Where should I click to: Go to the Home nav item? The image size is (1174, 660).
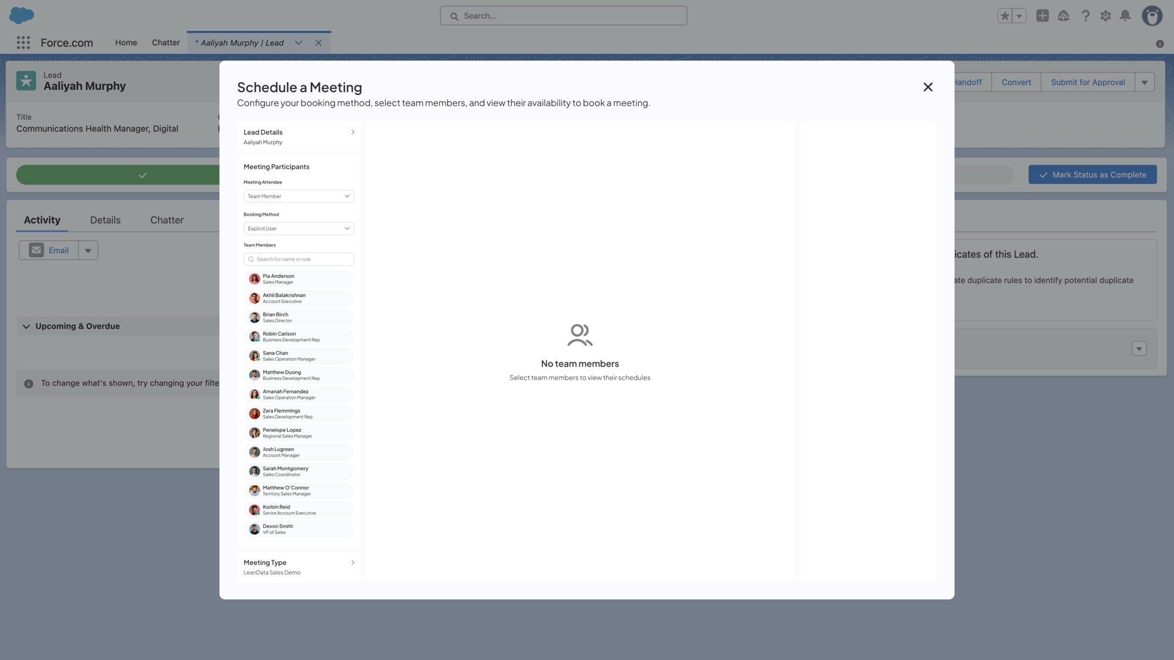tap(126, 43)
